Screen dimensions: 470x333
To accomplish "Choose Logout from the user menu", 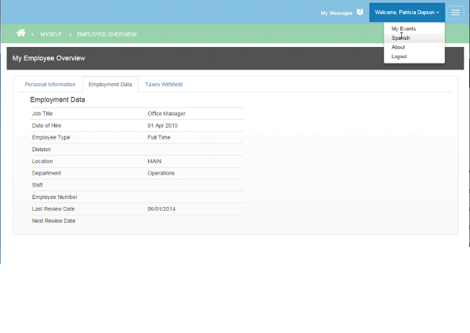I will point(399,56).
